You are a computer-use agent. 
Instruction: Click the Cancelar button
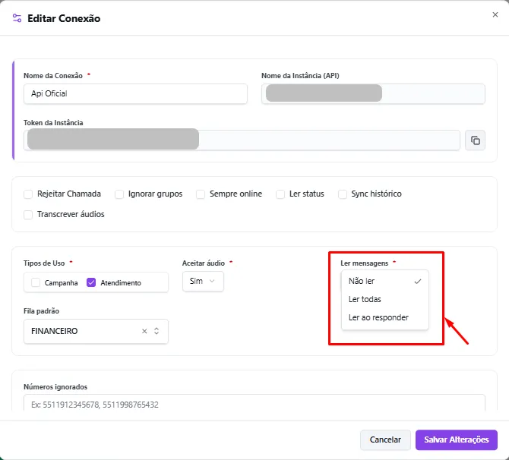click(x=385, y=440)
